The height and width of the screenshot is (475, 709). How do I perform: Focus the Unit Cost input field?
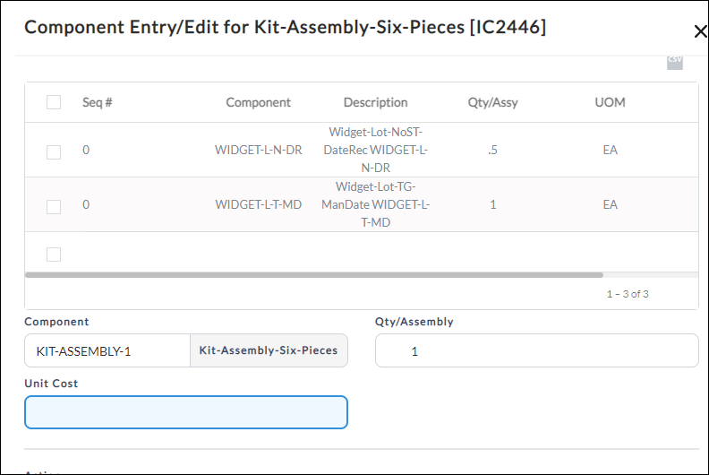pyautogui.click(x=186, y=412)
